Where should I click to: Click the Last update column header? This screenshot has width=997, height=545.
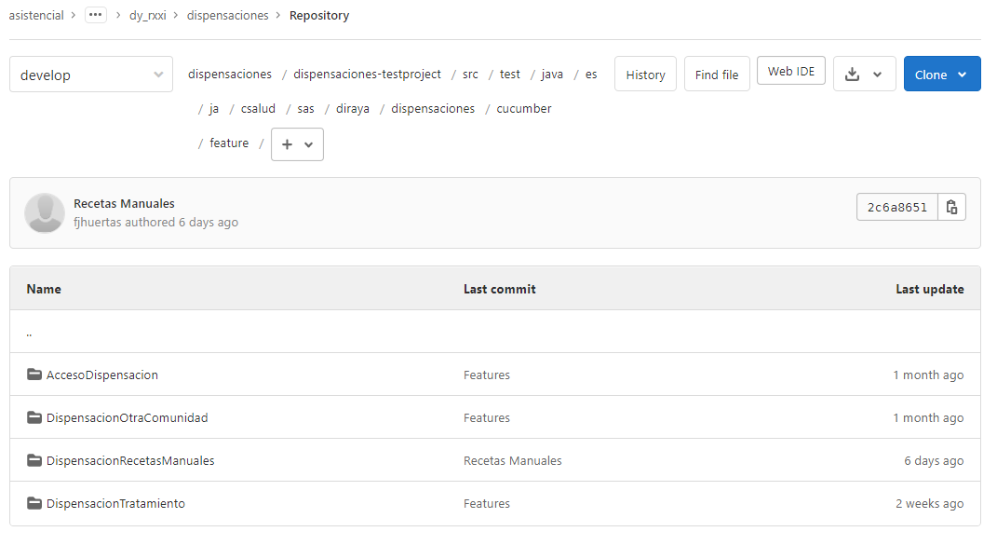[930, 289]
